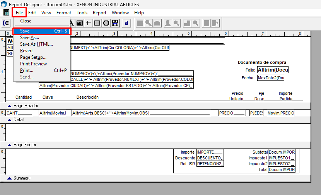The image size is (321, 195).
Task: Open the Help menu
Action: coord(139,12)
